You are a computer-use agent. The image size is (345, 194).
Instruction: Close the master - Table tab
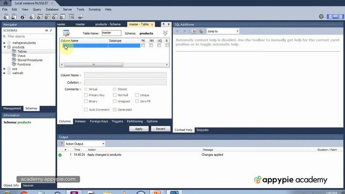tap(152, 24)
